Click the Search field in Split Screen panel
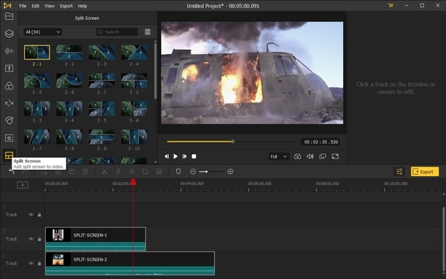This screenshot has height=279, width=446. (117, 32)
